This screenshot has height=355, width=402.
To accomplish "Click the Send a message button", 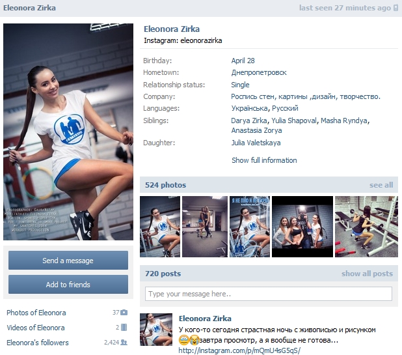I will 68,261.
